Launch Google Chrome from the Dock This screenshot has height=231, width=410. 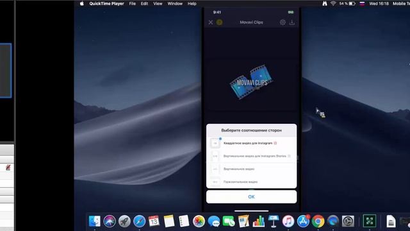pos(318,221)
